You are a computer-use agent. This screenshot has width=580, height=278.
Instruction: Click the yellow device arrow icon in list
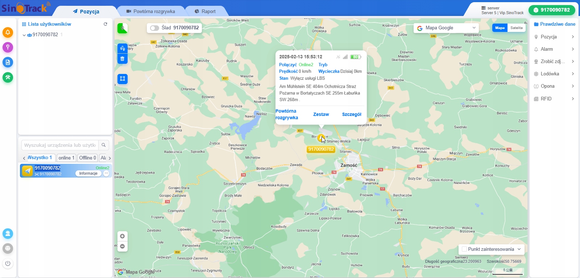tap(27, 171)
